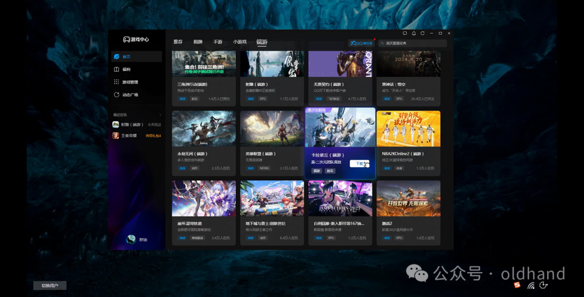Open the 无畏契约 card thumbnail
Viewport: 584px width, 297px height.
(x=340, y=64)
